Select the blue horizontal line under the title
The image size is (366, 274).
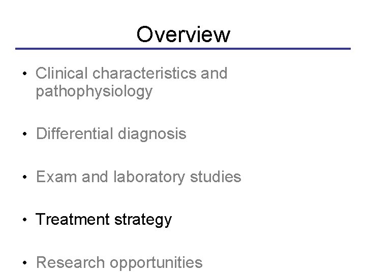tap(183, 49)
